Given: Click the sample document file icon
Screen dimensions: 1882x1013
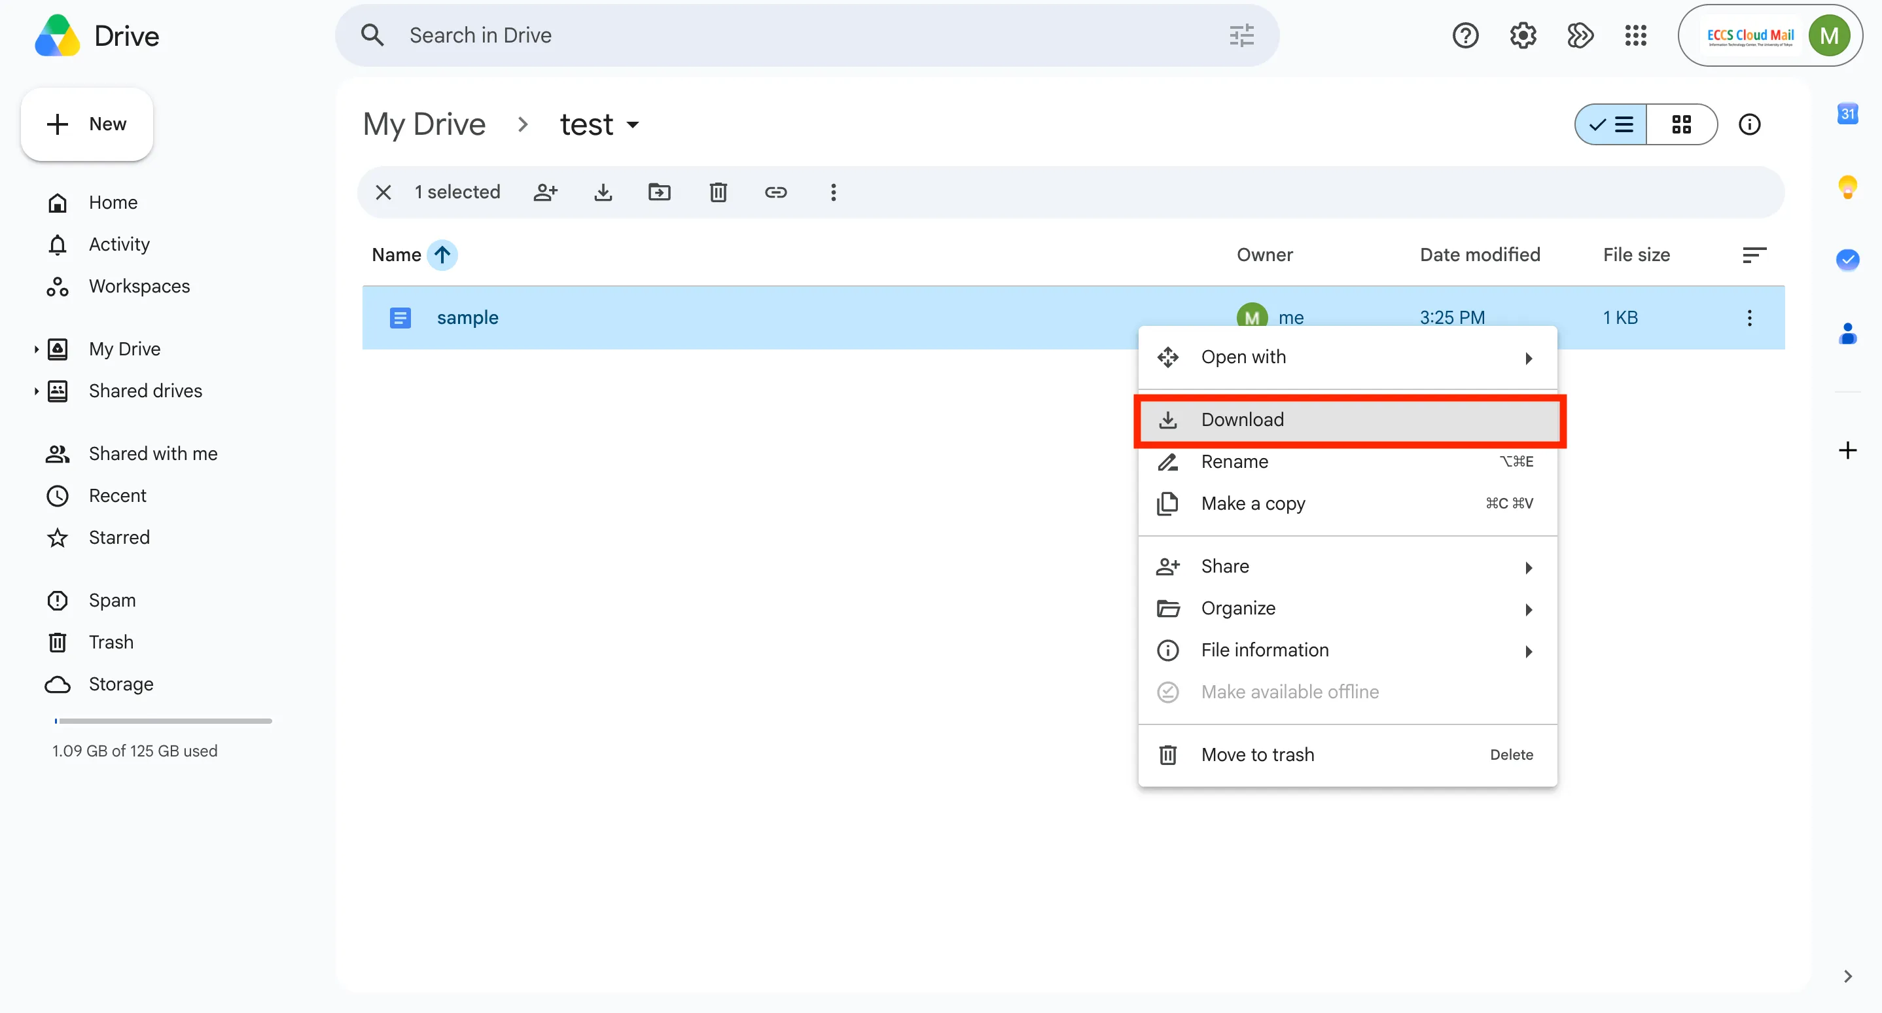Looking at the screenshot, I should tap(400, 317).
